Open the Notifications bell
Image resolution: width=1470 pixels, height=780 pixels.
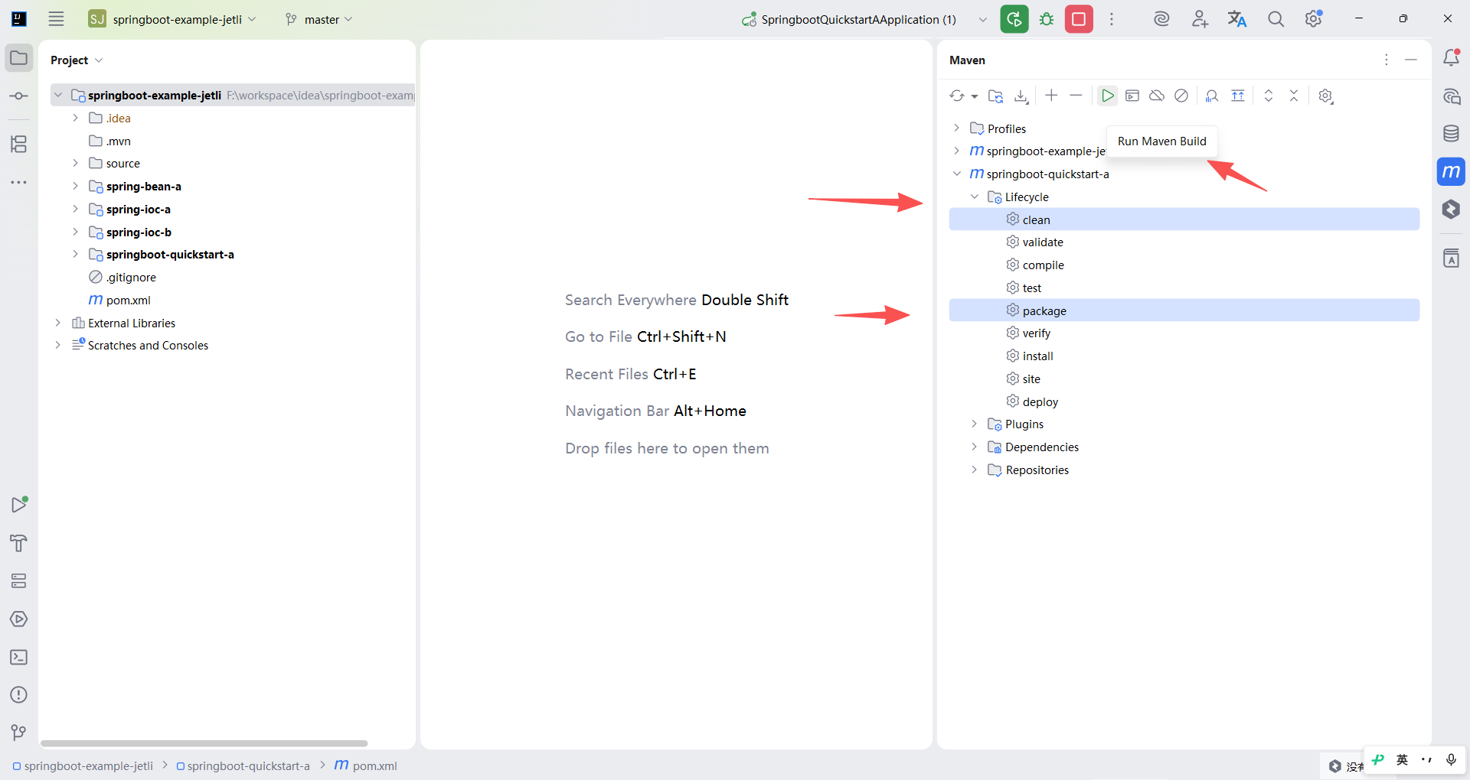click(1451, 58)
